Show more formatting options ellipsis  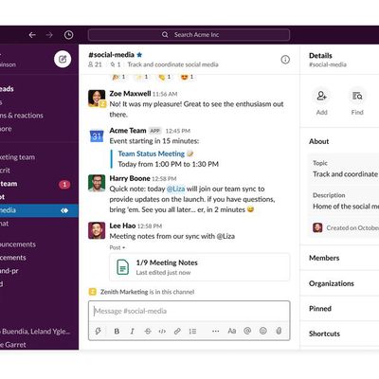pos(216,331)
